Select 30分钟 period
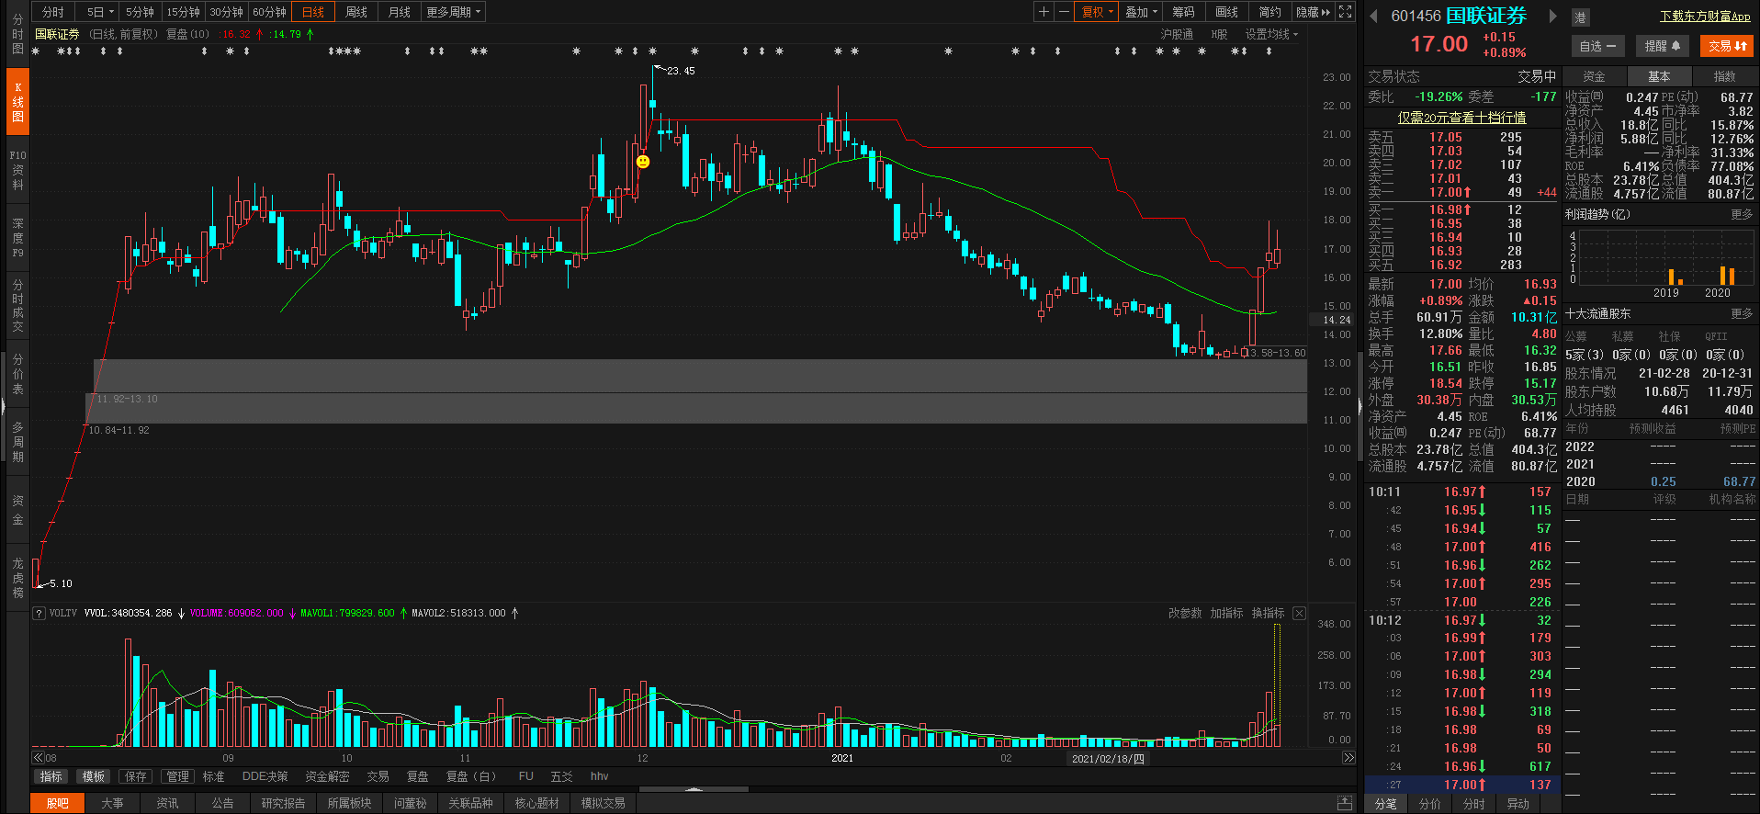Image resolution: width=1760 pixels, height=814 pixels. (x=226, y=12)
